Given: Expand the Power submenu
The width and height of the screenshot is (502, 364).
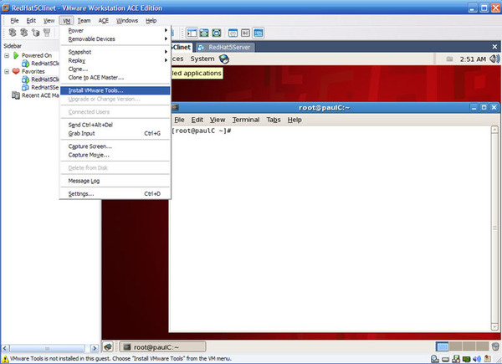Looking at the screenshot, I should [x=115, y=30].
